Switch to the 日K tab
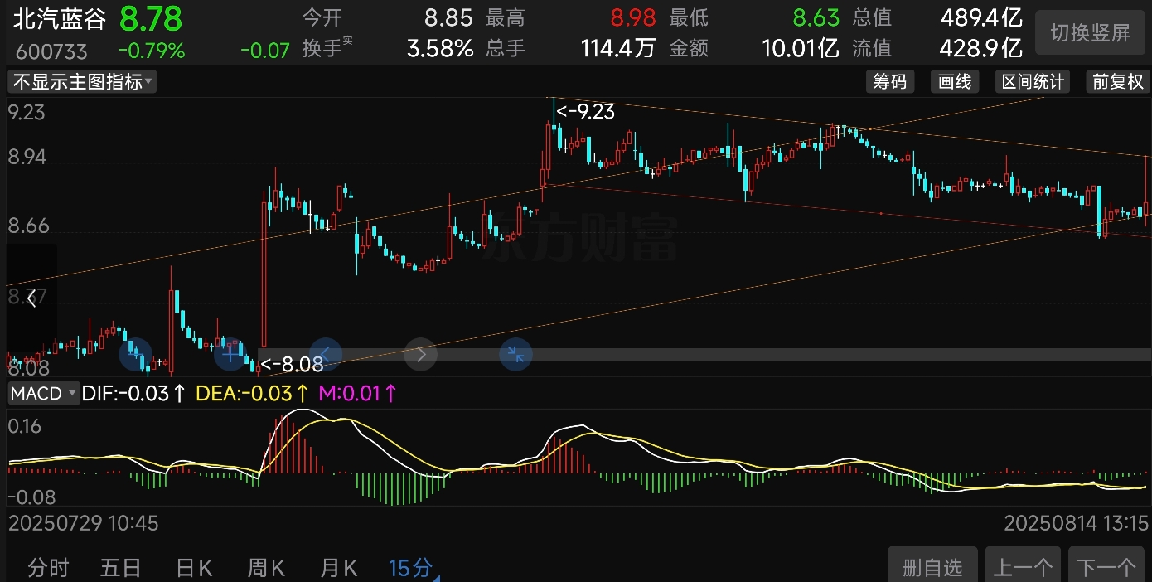 pyautogui.click(x=195, y=568)
